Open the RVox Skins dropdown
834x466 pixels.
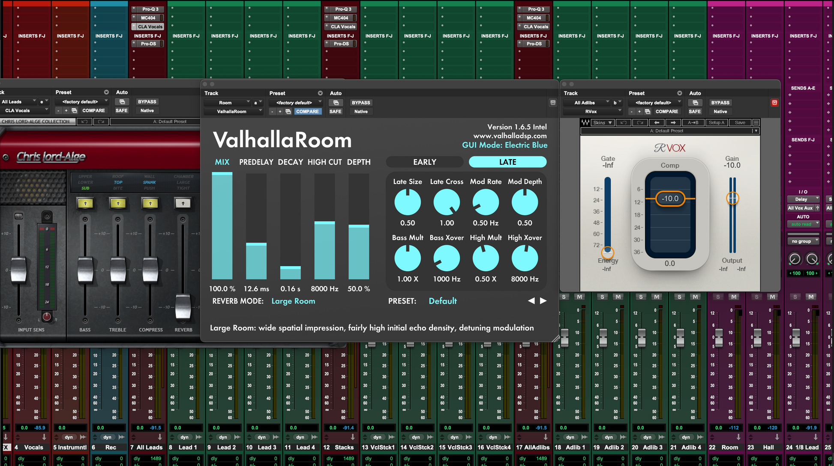coord(602,123)
